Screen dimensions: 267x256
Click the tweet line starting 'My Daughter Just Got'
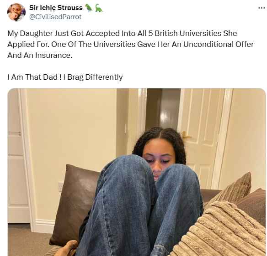122,33
